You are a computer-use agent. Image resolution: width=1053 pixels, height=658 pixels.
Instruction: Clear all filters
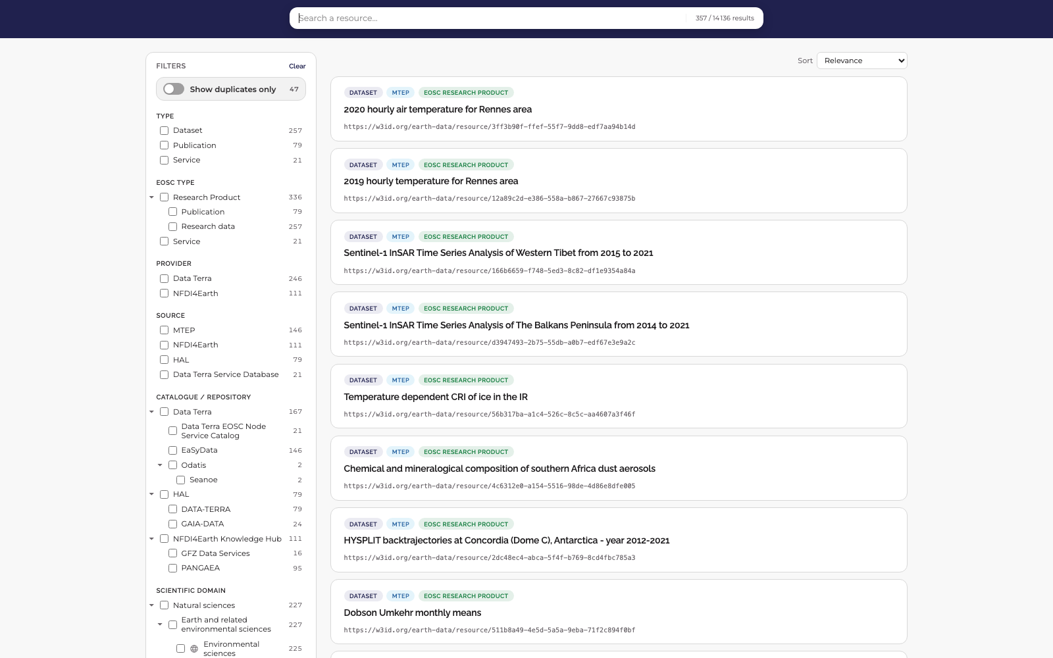[x=297, y=66]
